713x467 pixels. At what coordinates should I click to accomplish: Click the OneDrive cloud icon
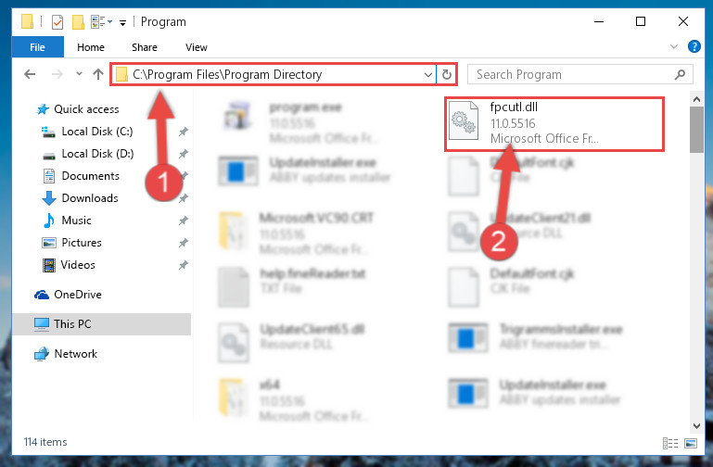(x=42, y=295)
